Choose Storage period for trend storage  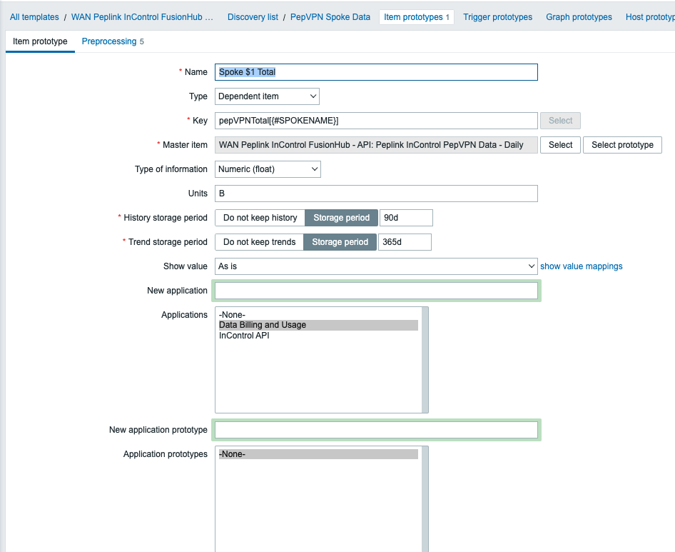tap(340, 242)
